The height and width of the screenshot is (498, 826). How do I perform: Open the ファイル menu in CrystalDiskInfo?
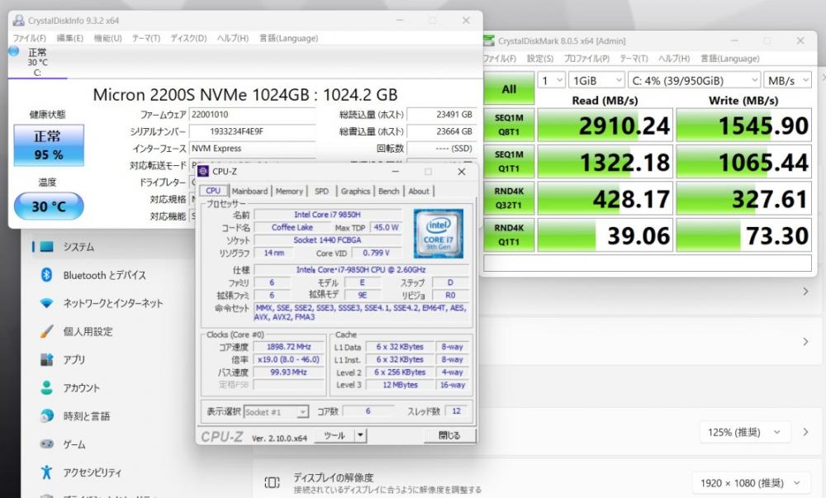point(30,38)
